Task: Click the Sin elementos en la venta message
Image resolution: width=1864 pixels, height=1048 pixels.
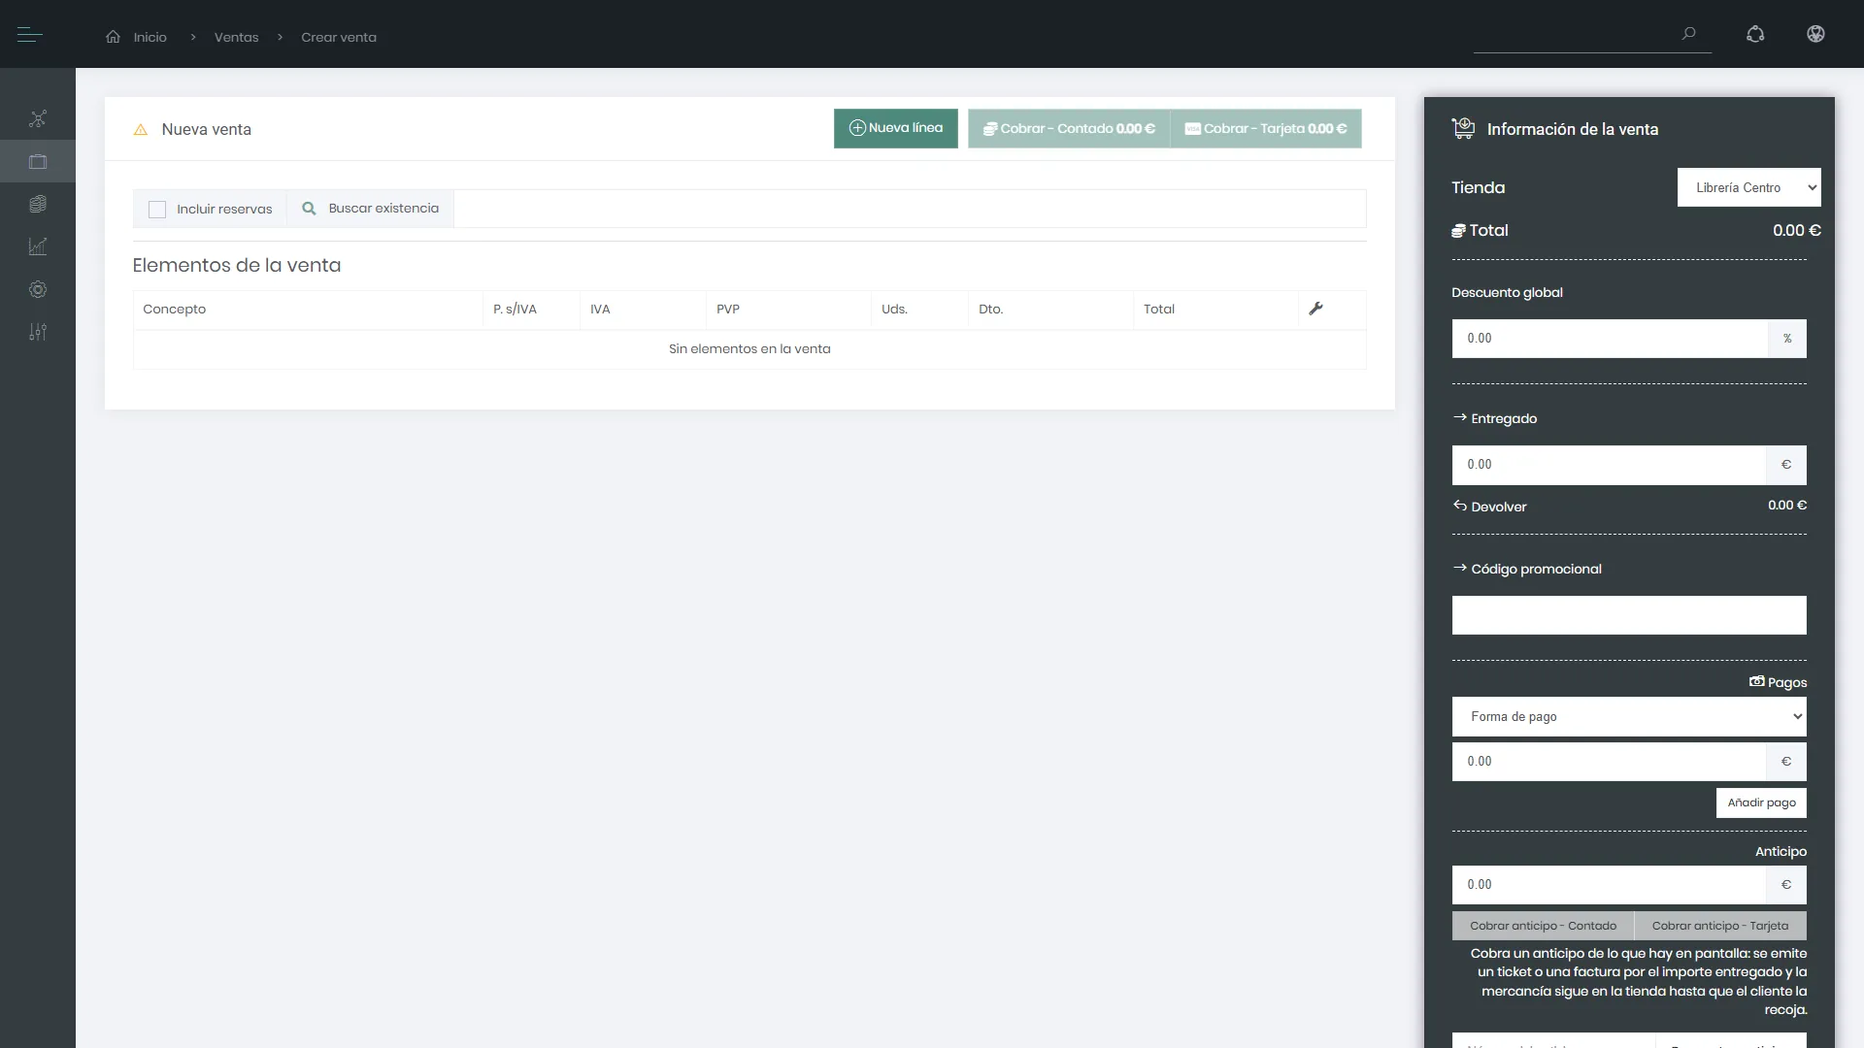Action: click(749, 349)
